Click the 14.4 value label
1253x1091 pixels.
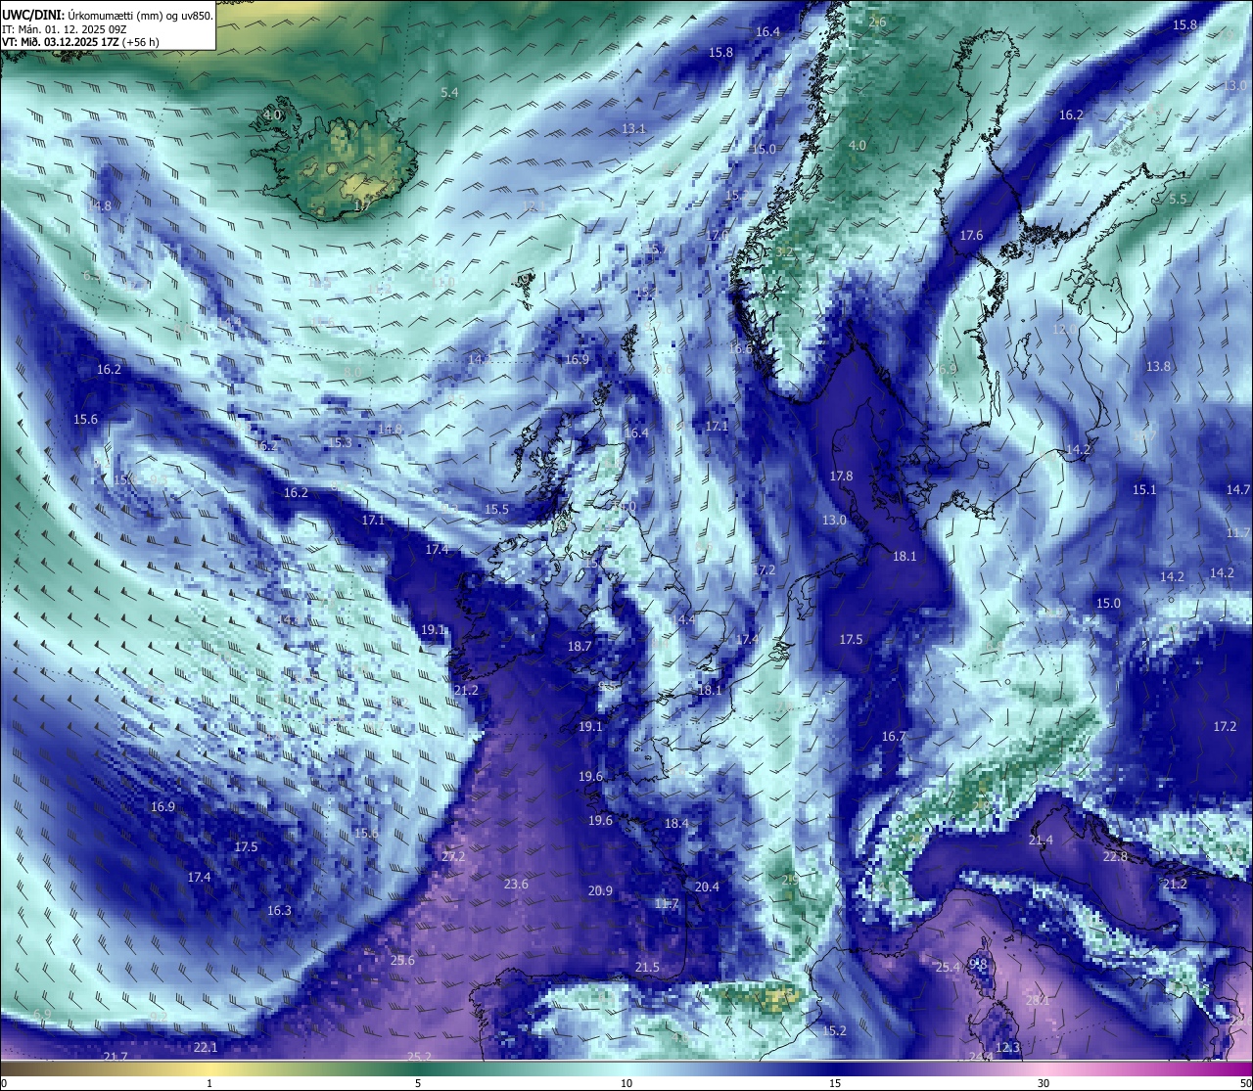click(x=683, y=619)
